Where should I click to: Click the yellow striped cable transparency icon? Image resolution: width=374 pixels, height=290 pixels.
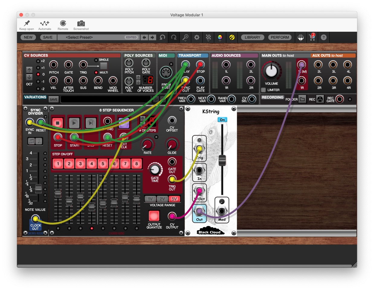(x=232, y=37)
